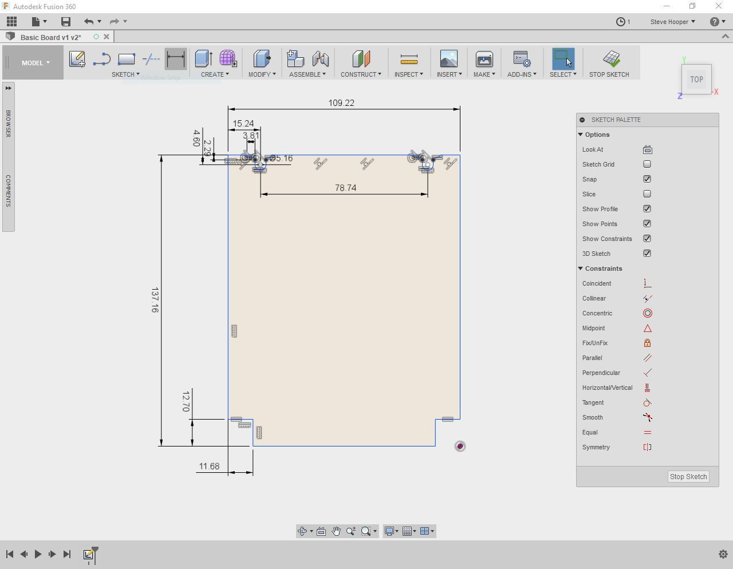Disable the Snap checkbox
The image size is (733, 569).
pos(647,179)
